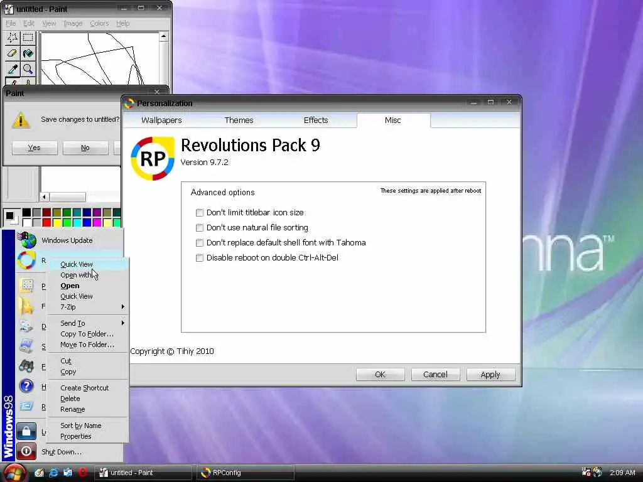Launch Internet Explorer from quick launch

tap(53, 473)
